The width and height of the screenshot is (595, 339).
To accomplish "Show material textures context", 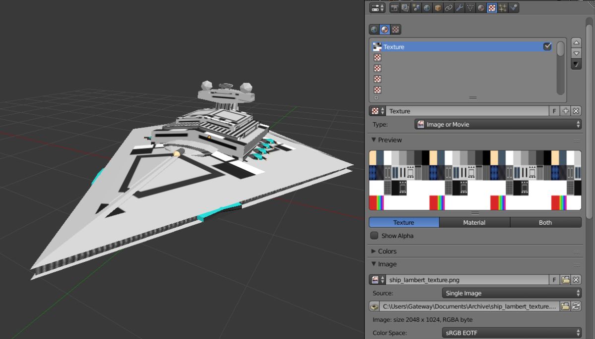I will (385, 29).
